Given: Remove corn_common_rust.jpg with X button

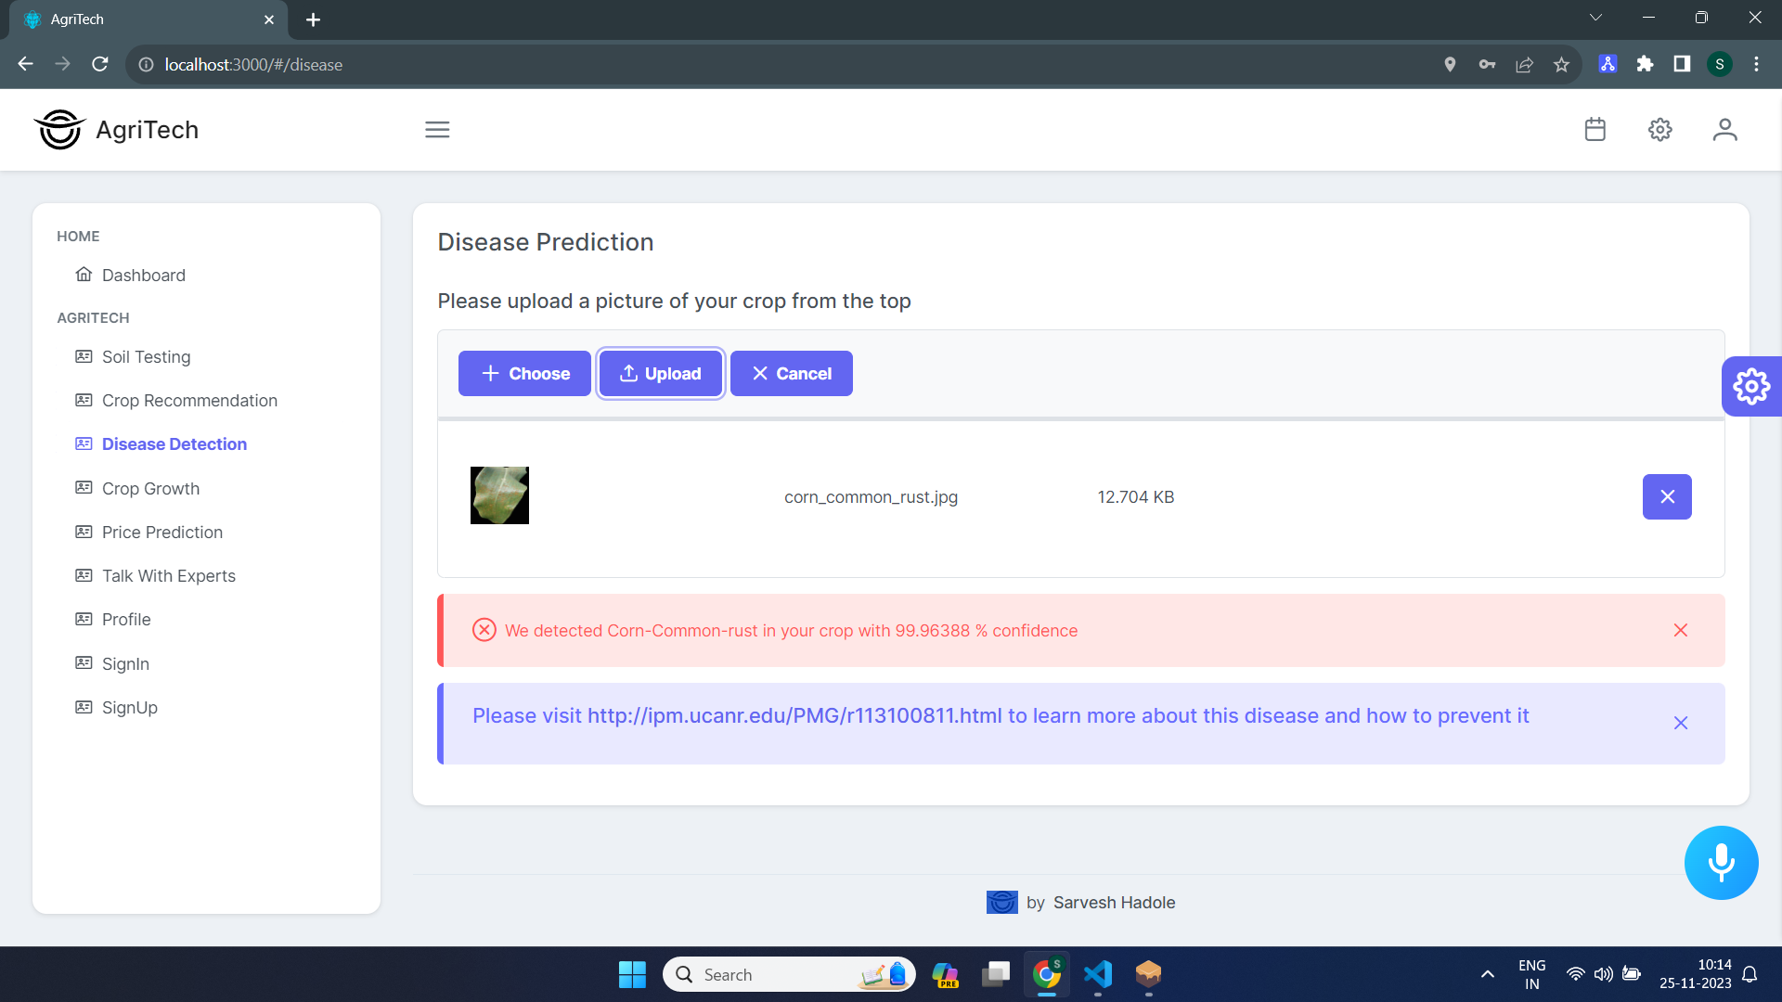Looking at the screenshot, I should coord(1667,497).
